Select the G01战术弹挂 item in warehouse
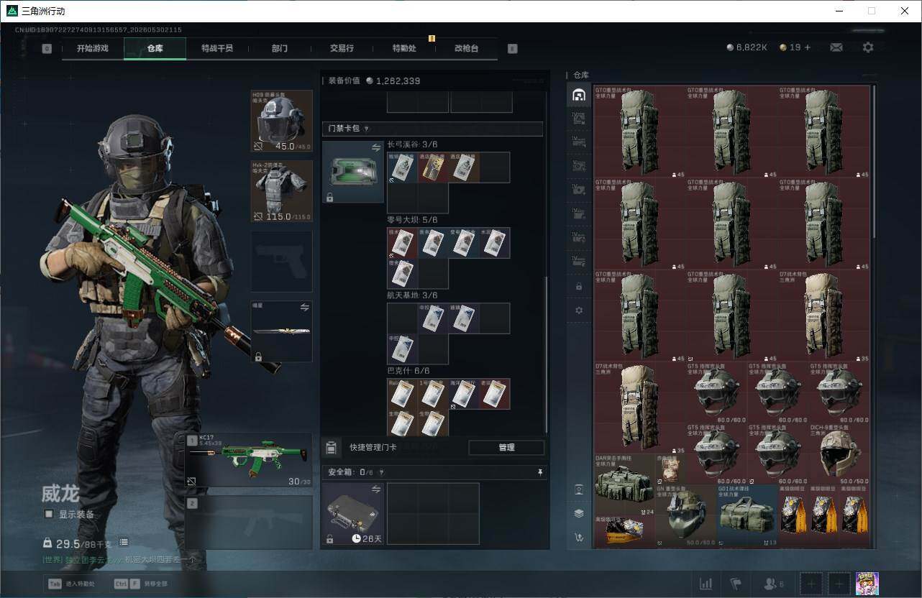The height and width of the screenshot is (598, 922). tap(747, 515)
